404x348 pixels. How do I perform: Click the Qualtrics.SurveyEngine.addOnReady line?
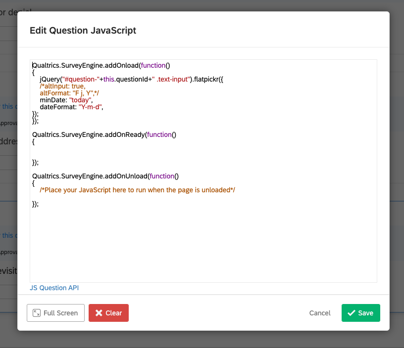click(104, 134)
